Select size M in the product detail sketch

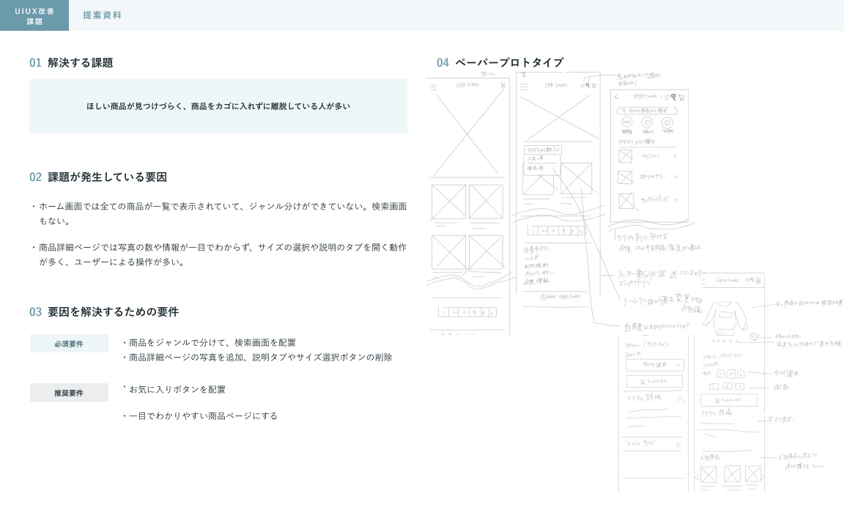point(730,374)
